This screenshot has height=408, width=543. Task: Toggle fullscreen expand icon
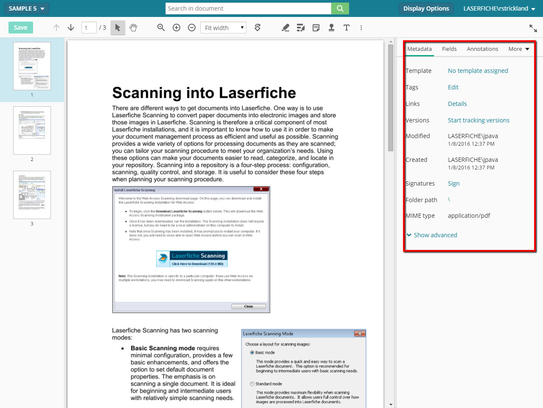point(533,28)
